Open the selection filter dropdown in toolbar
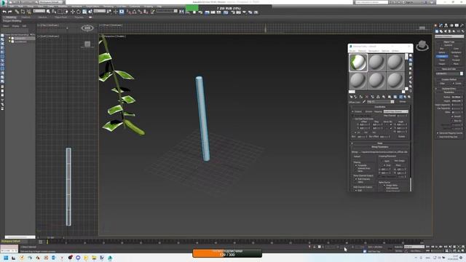The width and height of the screenshot is (466, 262). point(39,12)
